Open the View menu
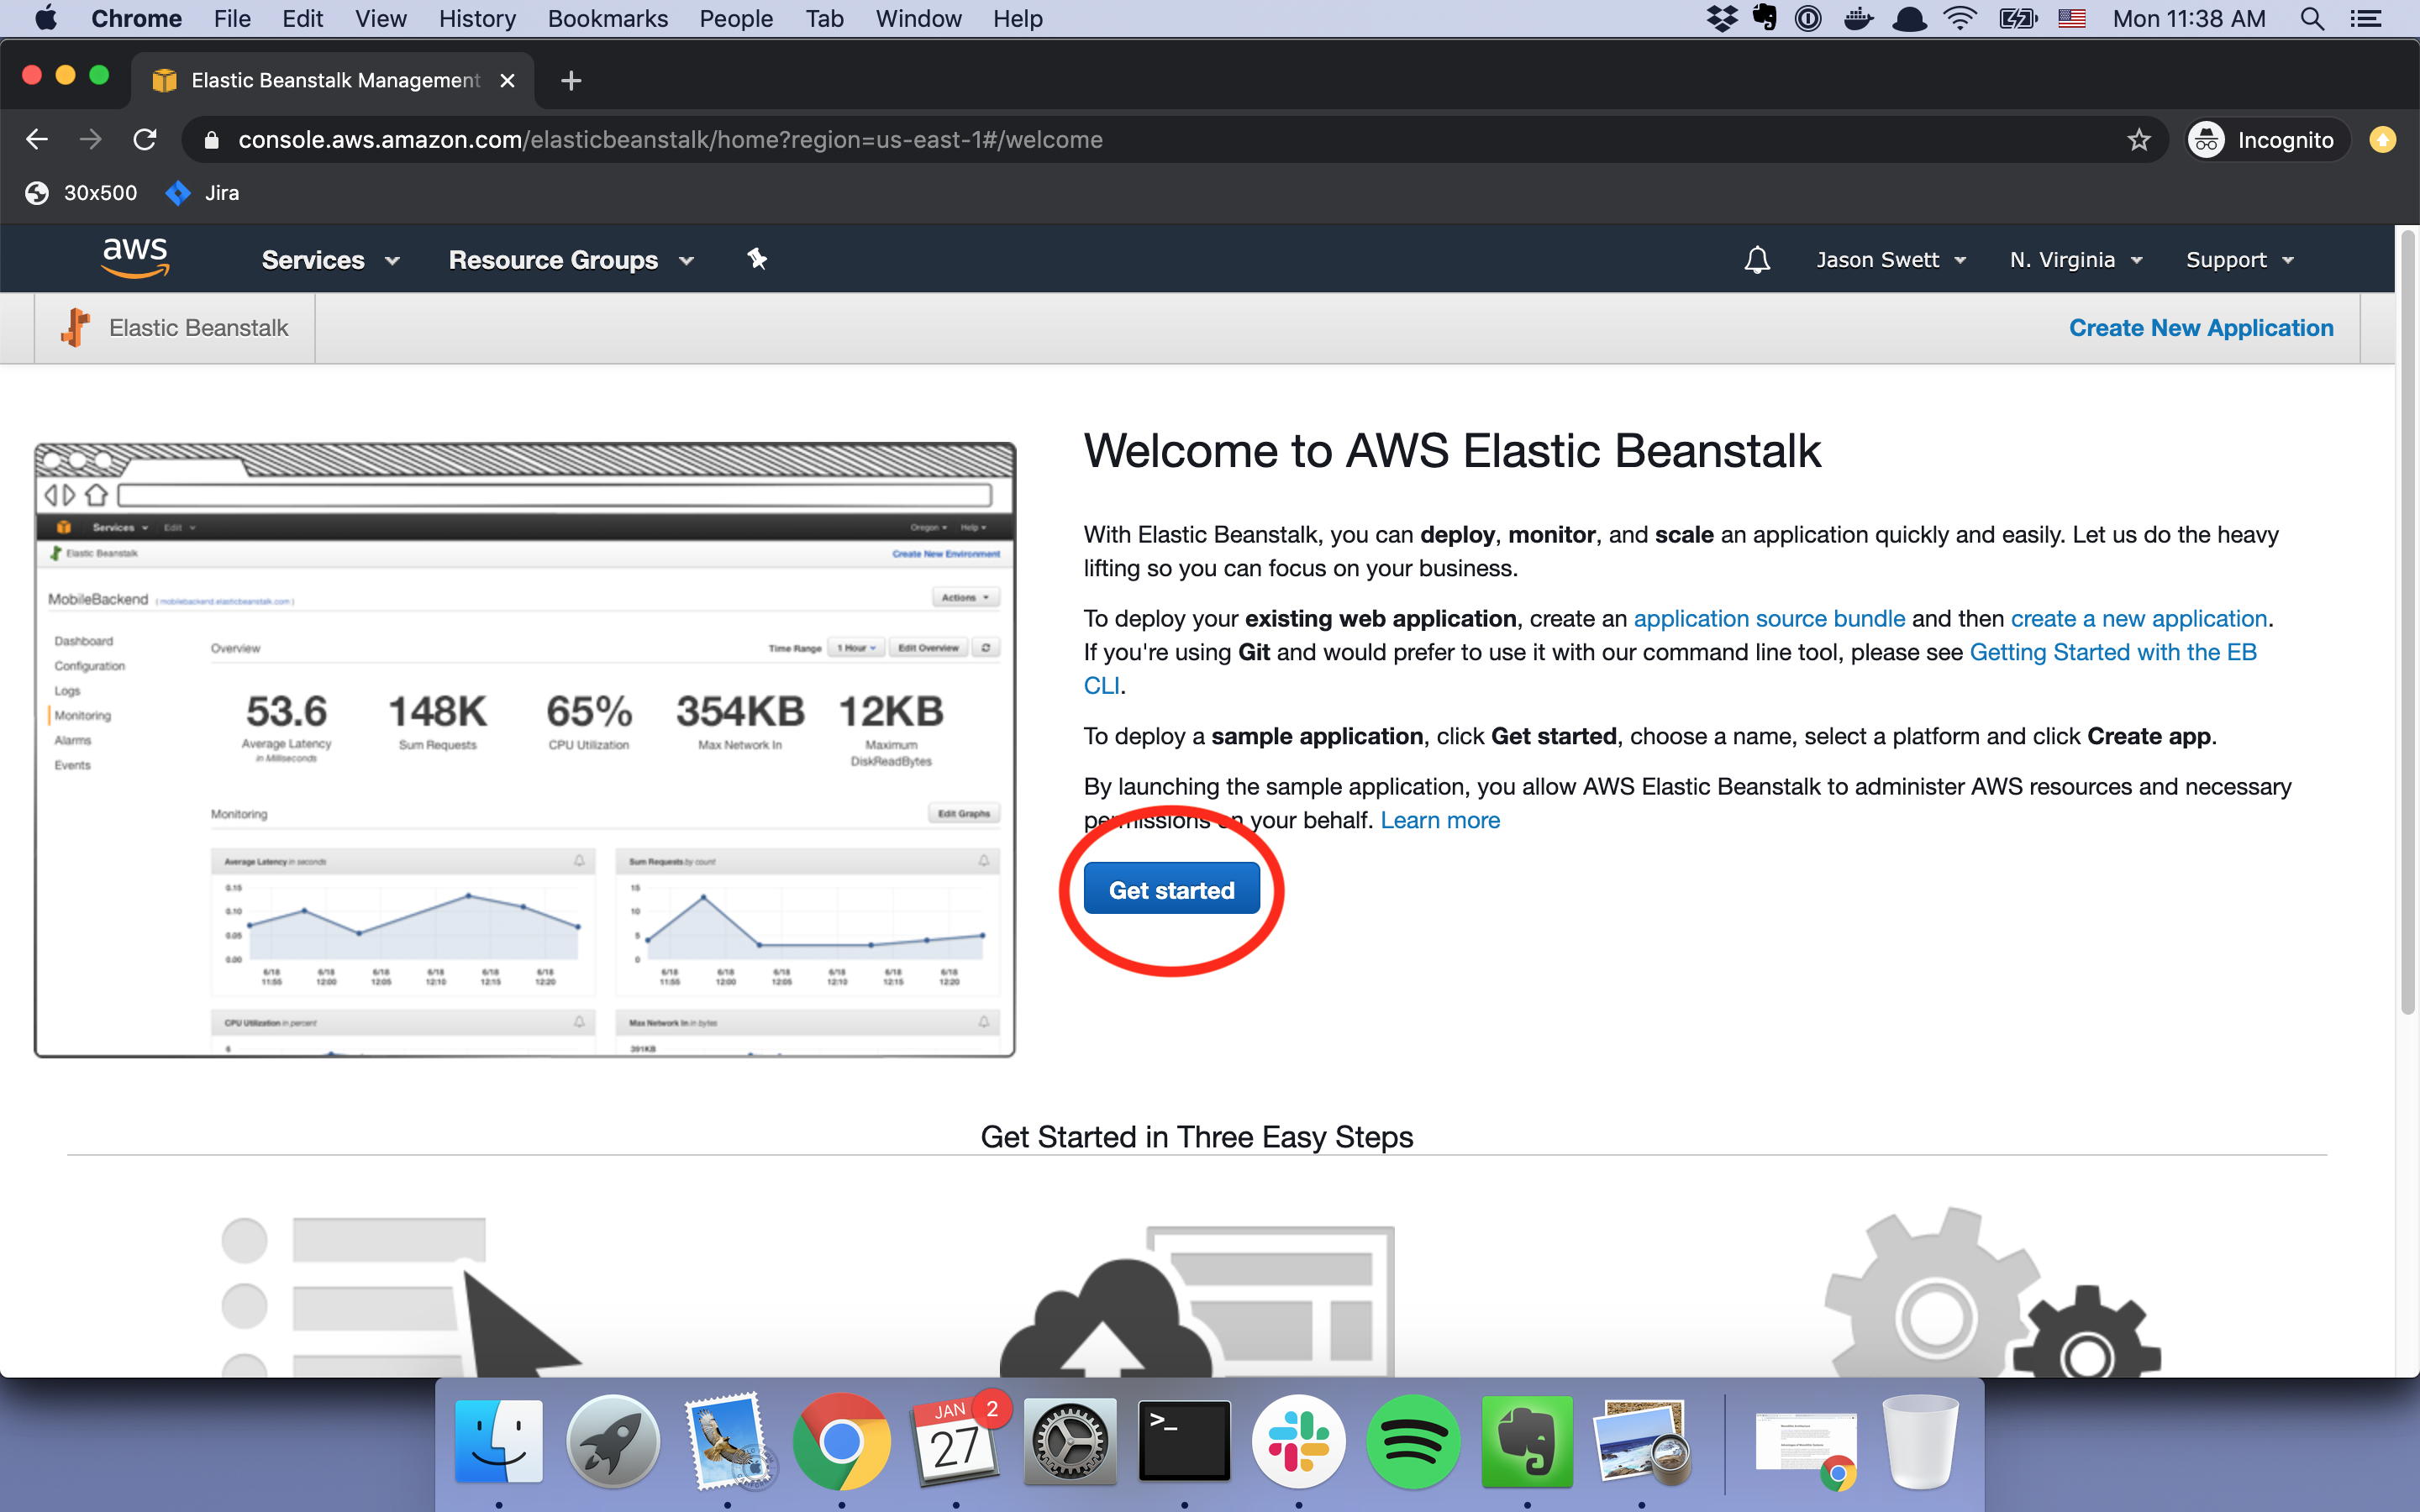 [x=381, y=18]
